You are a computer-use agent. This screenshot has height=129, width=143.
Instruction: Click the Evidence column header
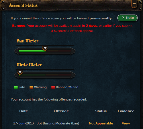[126, 111]
